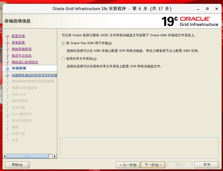The height and width of the screenshot is (171, 223).
Task: Click the disabled 操作系统组 step
Action: [x=20, y=101]
